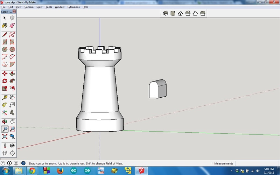The image size is (280, 175).
Task: Choose the Follow Me tool
Action: pyautogui.click(x=12, y=81)
